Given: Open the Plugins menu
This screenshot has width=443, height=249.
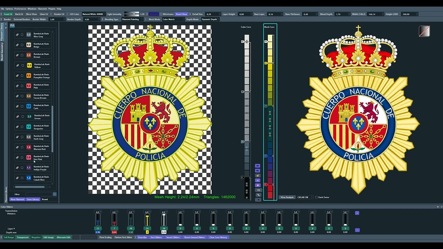Looking at the screenshot, I should coord(52,9).
